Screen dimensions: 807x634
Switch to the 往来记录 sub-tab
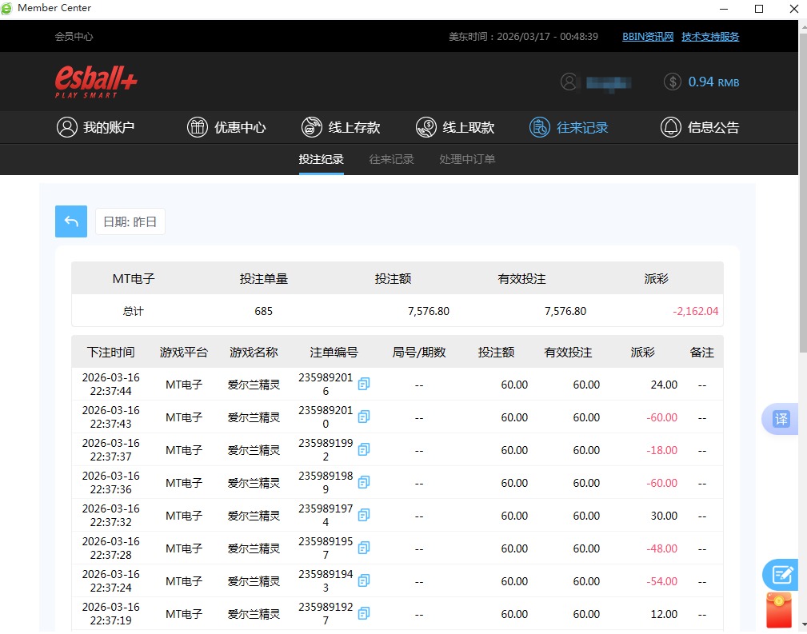pyautogui.click(x=390, y=158)
